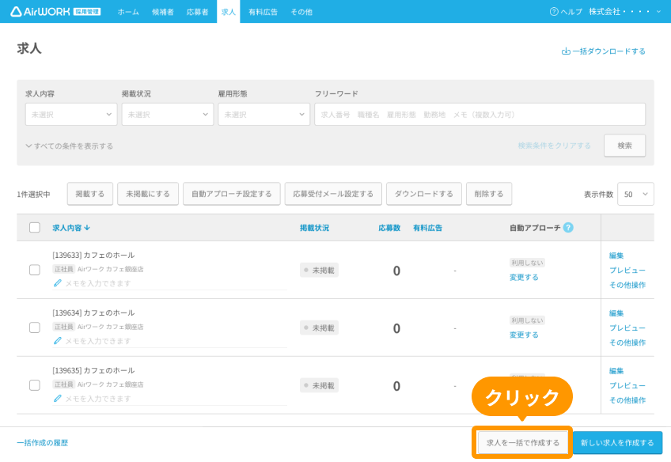The image size is (671, 462).
Task: Click the AirWORK logo
Action: coord(55,12)
